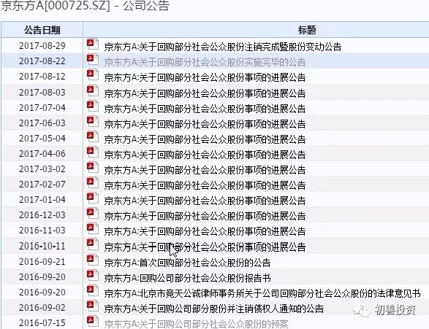
Task: Open PDF icon for 2017-03-02 announcement
Action: [x=93, y=167]
